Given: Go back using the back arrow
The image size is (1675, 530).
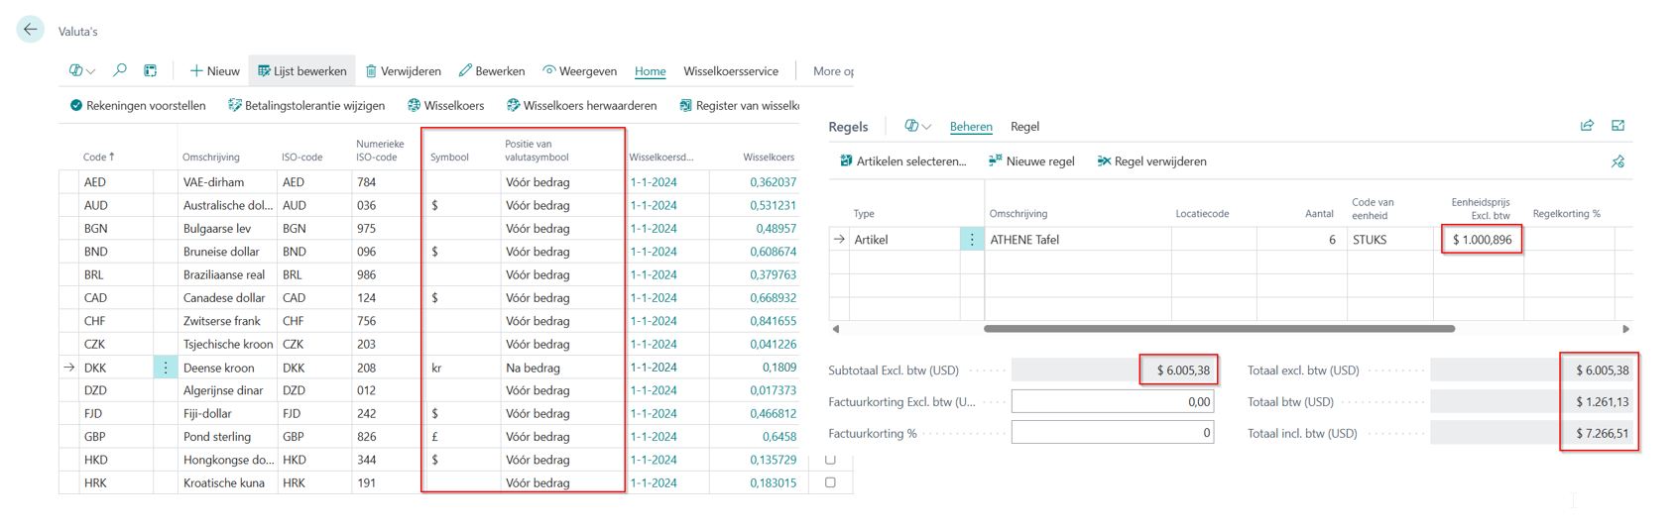Looking at the screenshot, I should [x=31, y=30].
